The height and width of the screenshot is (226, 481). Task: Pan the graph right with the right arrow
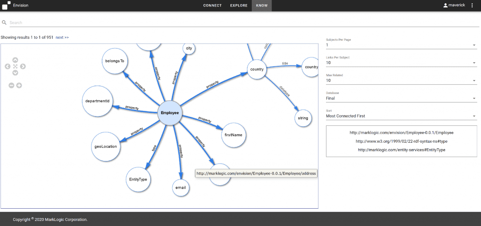[x=23, y=66]
